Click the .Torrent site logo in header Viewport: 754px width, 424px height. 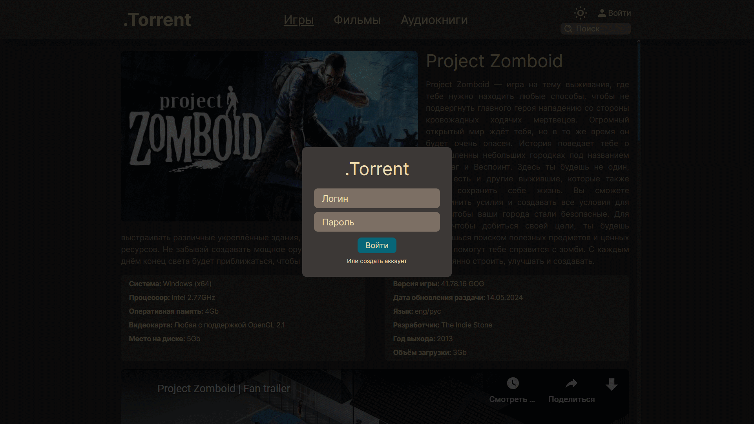pos(157,20)
